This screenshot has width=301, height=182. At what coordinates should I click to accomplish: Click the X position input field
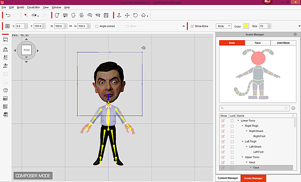pyautogui.click(x=20, y=26)
